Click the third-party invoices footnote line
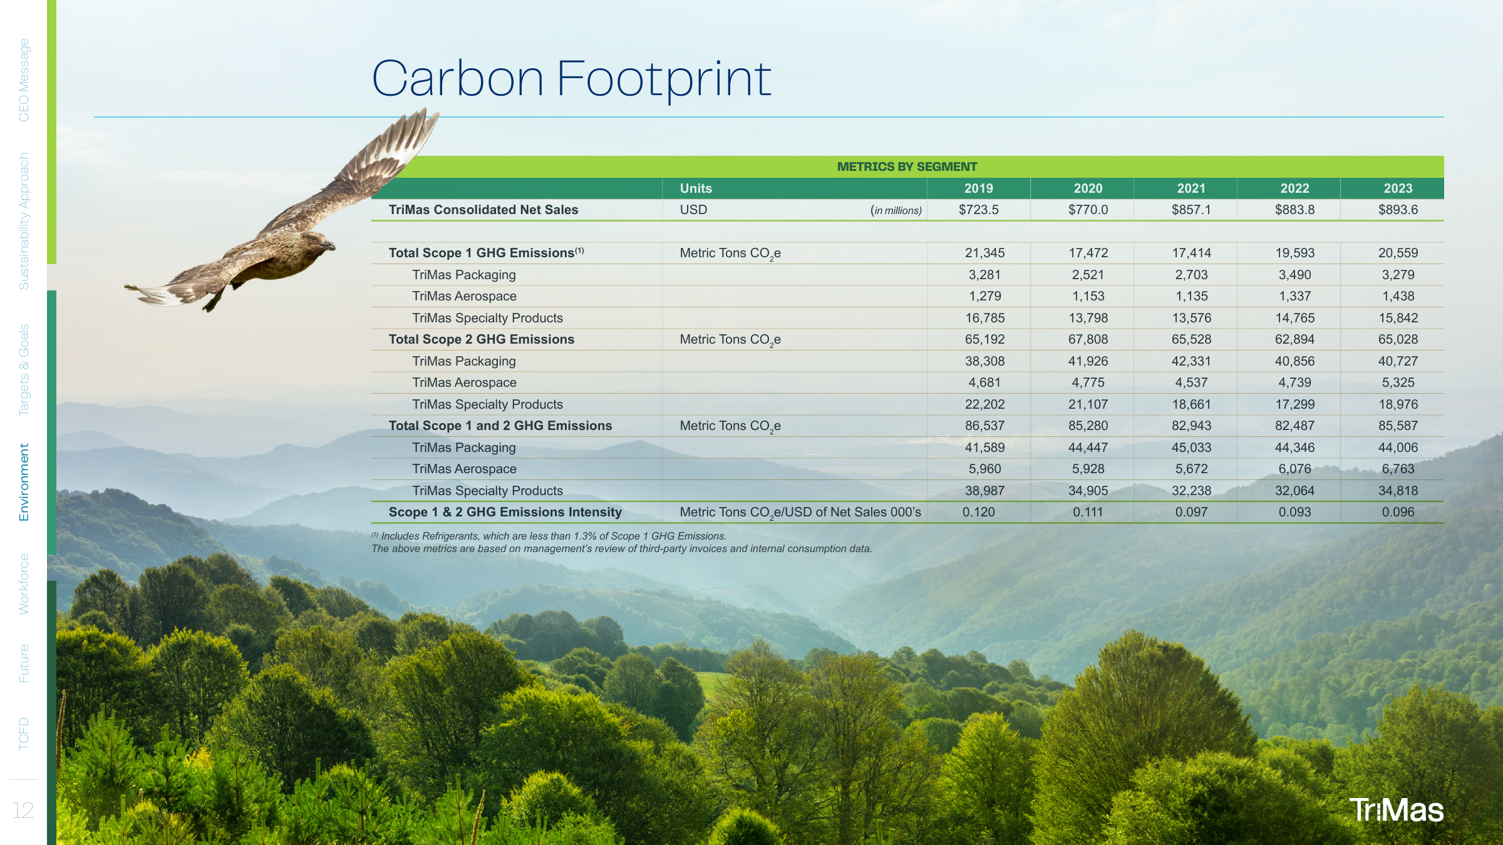This screenshot has height=845, width=1503. click(x=621, y=549)
